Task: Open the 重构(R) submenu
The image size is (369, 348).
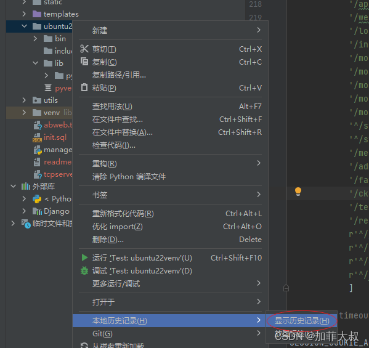Action: pyautogui.click(x=171, y=164)
